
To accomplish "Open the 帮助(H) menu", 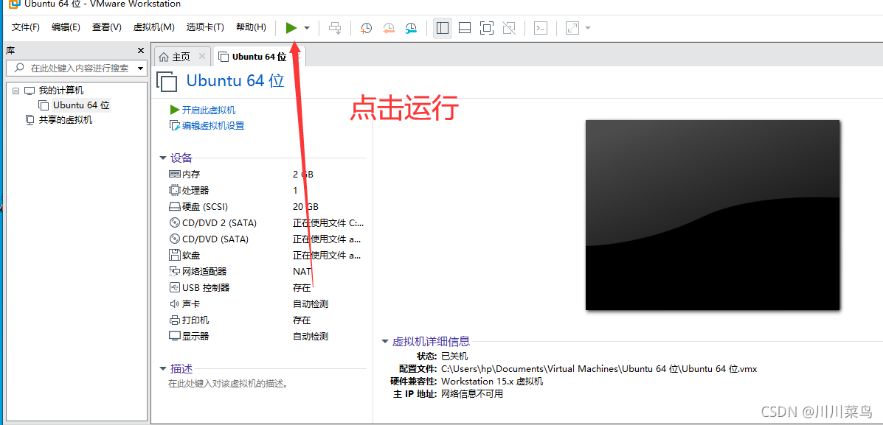I will (x=251, y=27).
